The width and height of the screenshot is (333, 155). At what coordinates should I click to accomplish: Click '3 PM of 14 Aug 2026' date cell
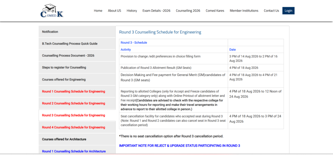tap(256, 59)
